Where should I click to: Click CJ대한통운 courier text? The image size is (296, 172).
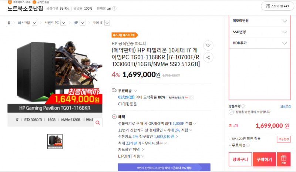tap(127, 104)
